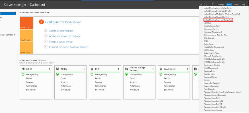The width and height of the screenshot is (249, 113).
Task: Close the Tools menu via its header
Action: click(229, 5)
